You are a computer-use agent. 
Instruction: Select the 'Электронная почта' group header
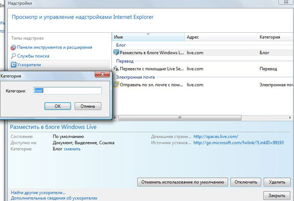136,77
